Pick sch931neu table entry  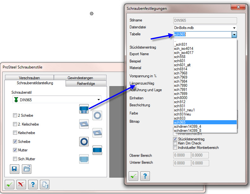[205, 114]
